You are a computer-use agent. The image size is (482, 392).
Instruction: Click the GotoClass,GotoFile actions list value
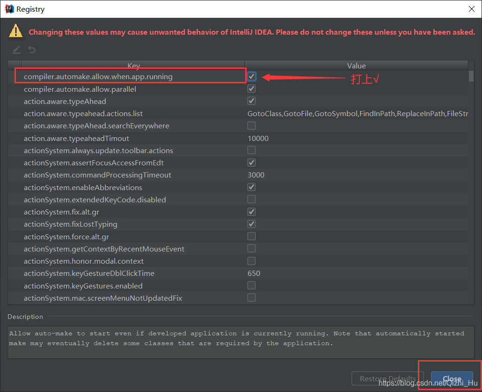[358, 113]
